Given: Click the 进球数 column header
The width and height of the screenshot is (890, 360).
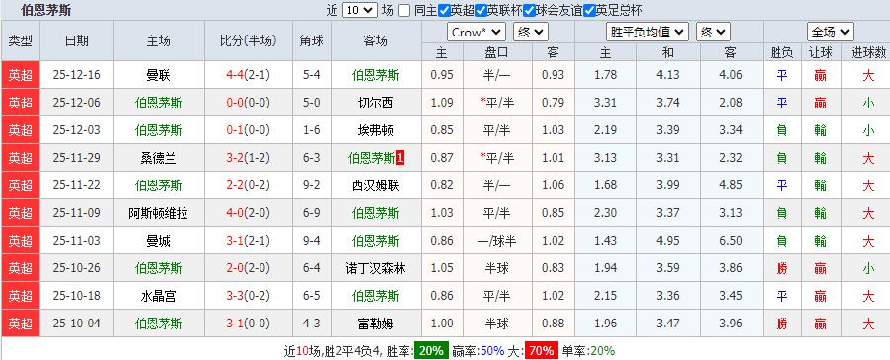Looking at the screenshot, I should click(x=868, y=52).
